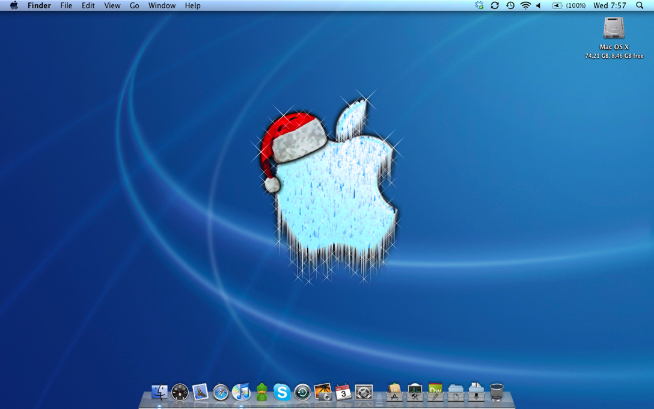Open iTunes from the Dock
This screenshot has height=409, width=654.
[x=241, y=392]
